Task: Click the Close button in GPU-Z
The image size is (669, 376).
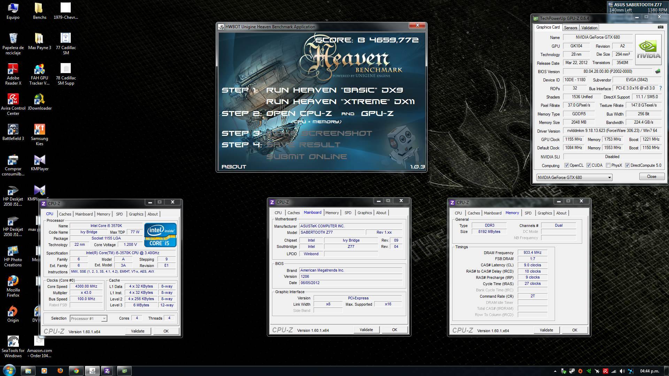Action: (x=652, y=177)
